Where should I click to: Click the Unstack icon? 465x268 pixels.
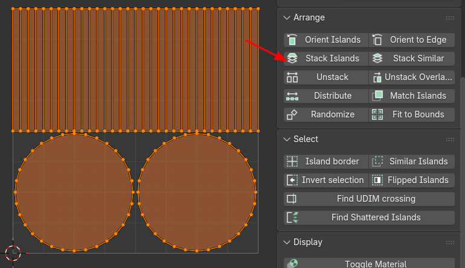click(292, 77)
